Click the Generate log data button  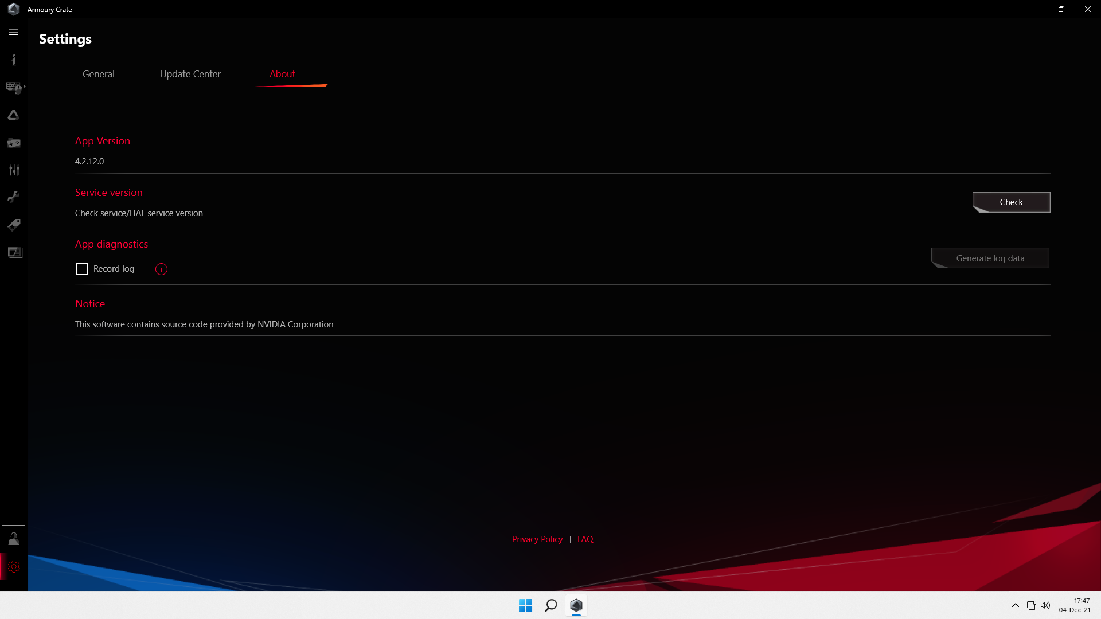(990, 258)
